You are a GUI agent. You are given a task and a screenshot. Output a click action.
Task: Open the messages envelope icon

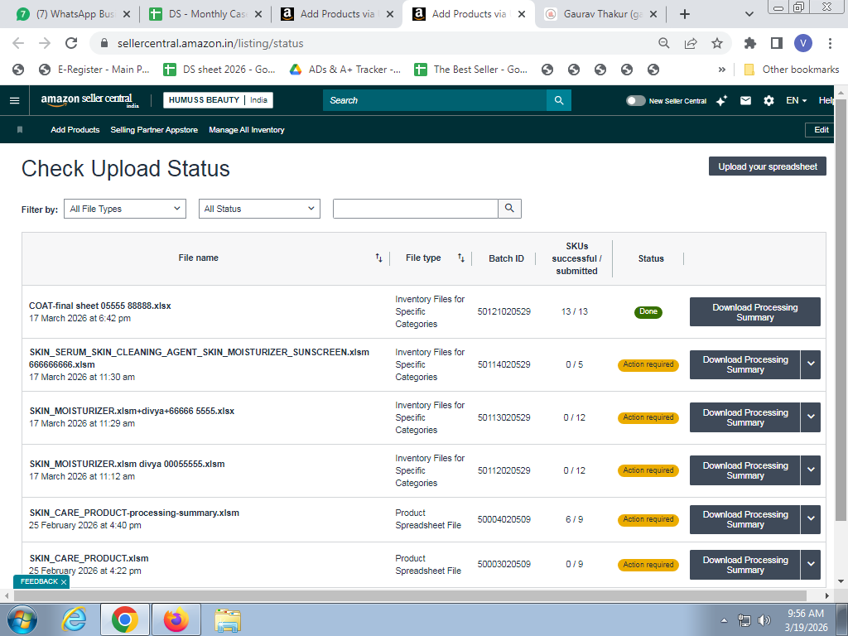tap(745, 100)
